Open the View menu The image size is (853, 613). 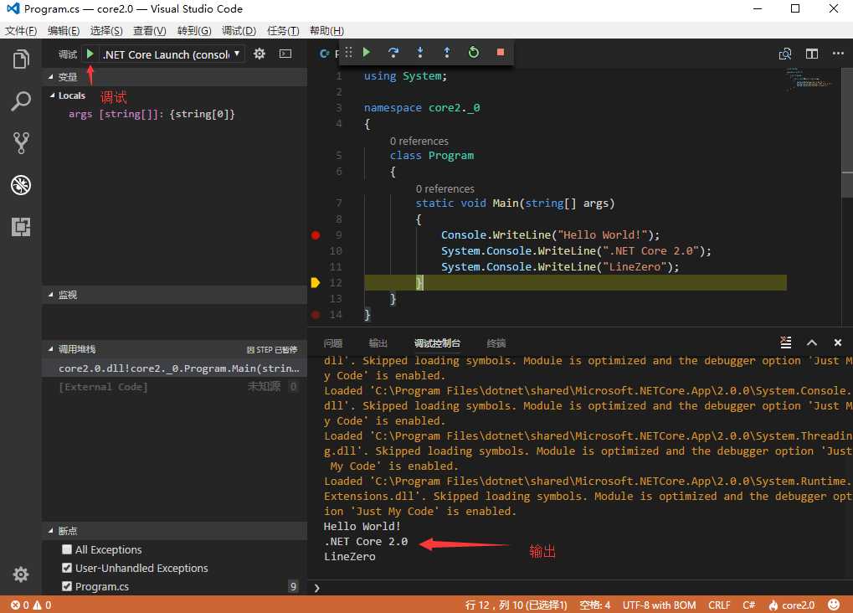[150, 30]
